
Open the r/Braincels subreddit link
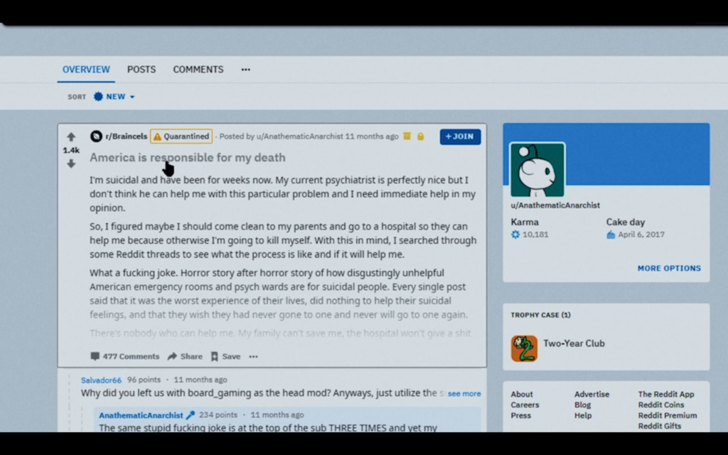coord(127,136)
